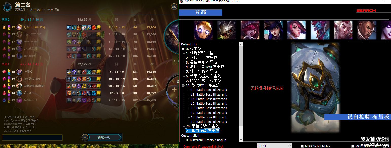Click team 2 gold total 68,687
Viewport: 391px width, 148px height.
[82, 20]
